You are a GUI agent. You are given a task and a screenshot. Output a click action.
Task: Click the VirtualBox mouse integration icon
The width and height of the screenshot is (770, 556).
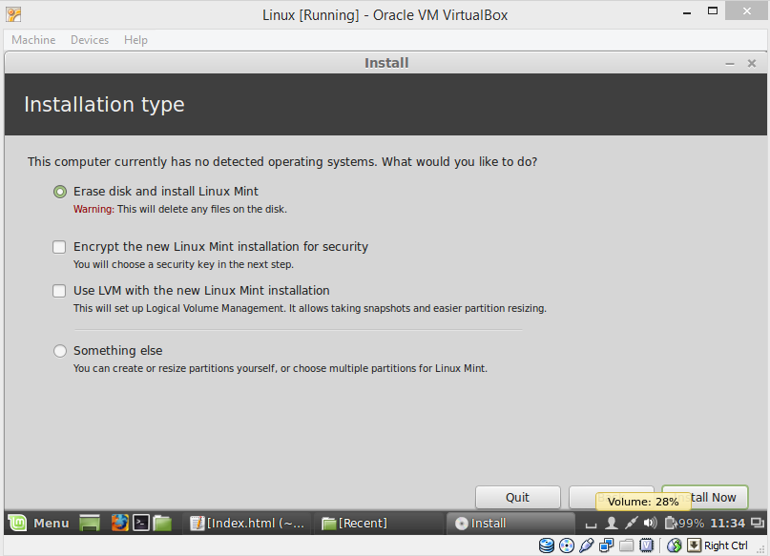675,546
